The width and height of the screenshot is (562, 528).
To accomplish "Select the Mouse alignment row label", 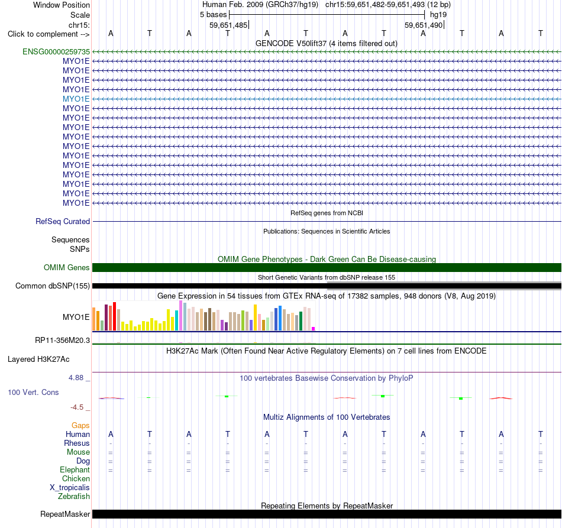I will (78, 452).
